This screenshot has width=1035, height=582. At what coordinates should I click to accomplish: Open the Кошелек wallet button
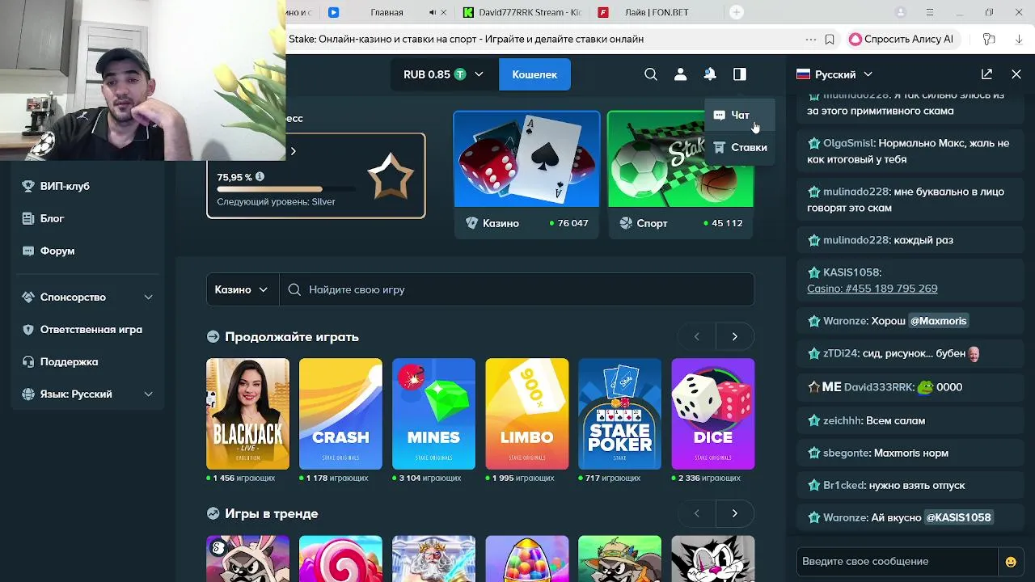[534, 74]
